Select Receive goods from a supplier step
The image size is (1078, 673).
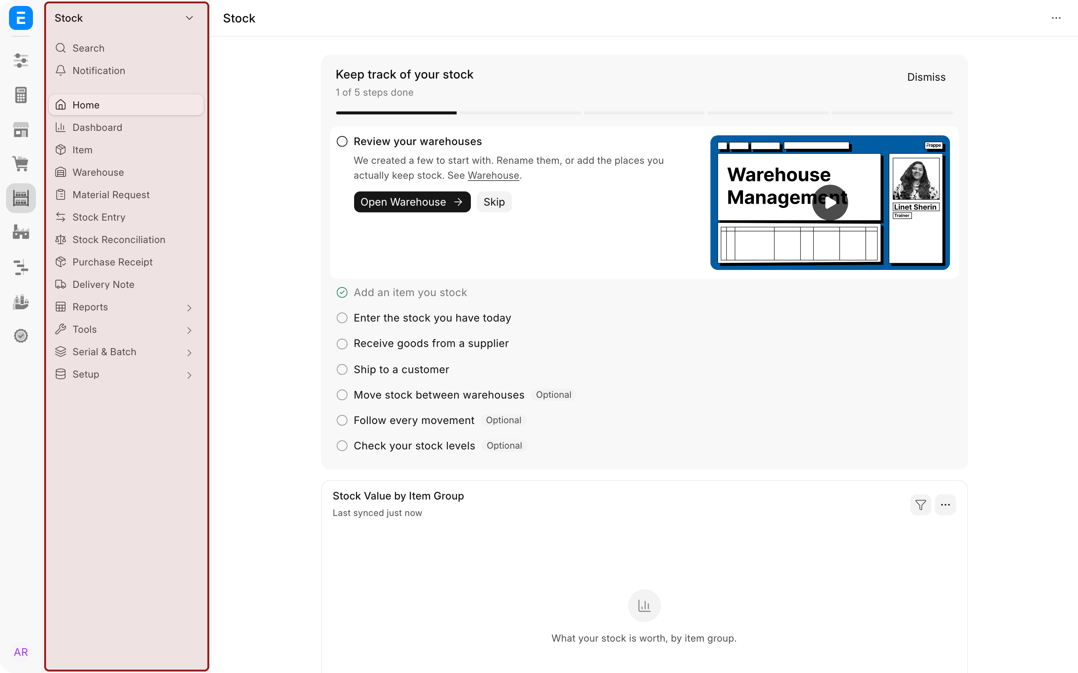click(x=431, y=343)
